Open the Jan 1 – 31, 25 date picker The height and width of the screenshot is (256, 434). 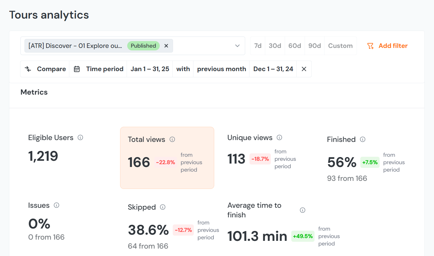point(150,69)
